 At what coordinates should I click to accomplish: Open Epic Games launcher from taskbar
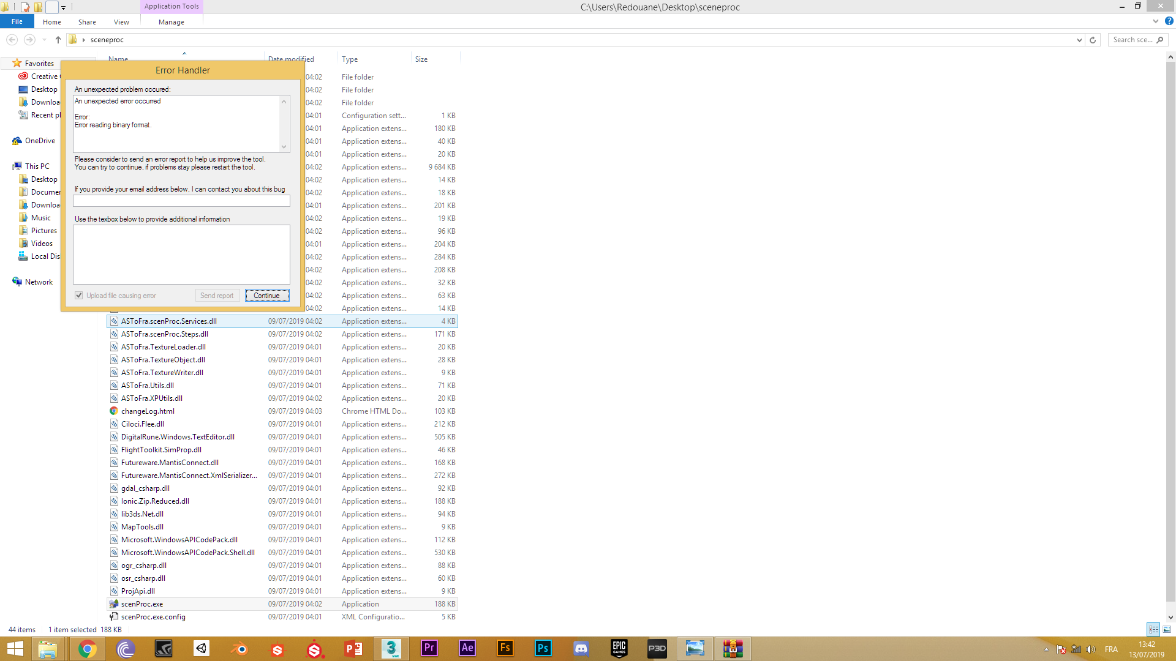click(x=619, y=649)
